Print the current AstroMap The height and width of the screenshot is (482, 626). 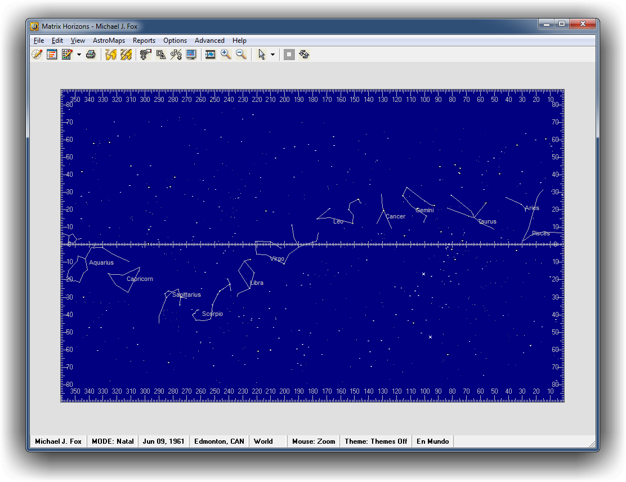coord(91,54)
